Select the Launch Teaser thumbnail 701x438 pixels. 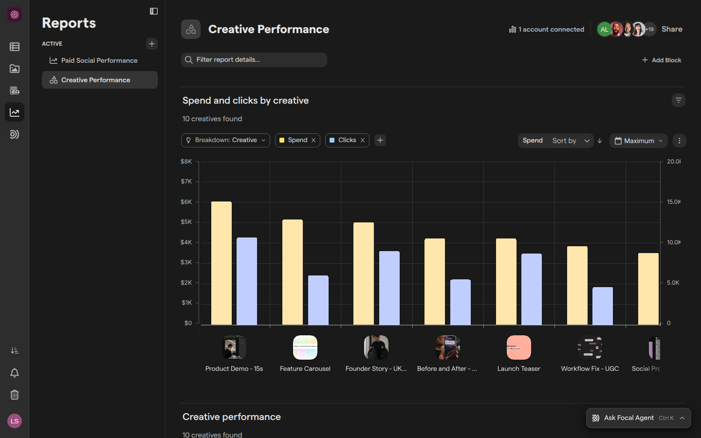point(519,347)
